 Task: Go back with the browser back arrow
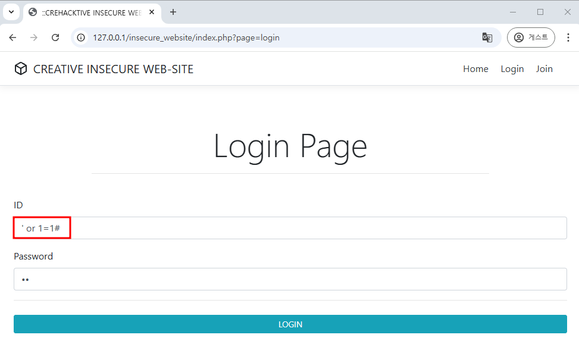[13, 37]
